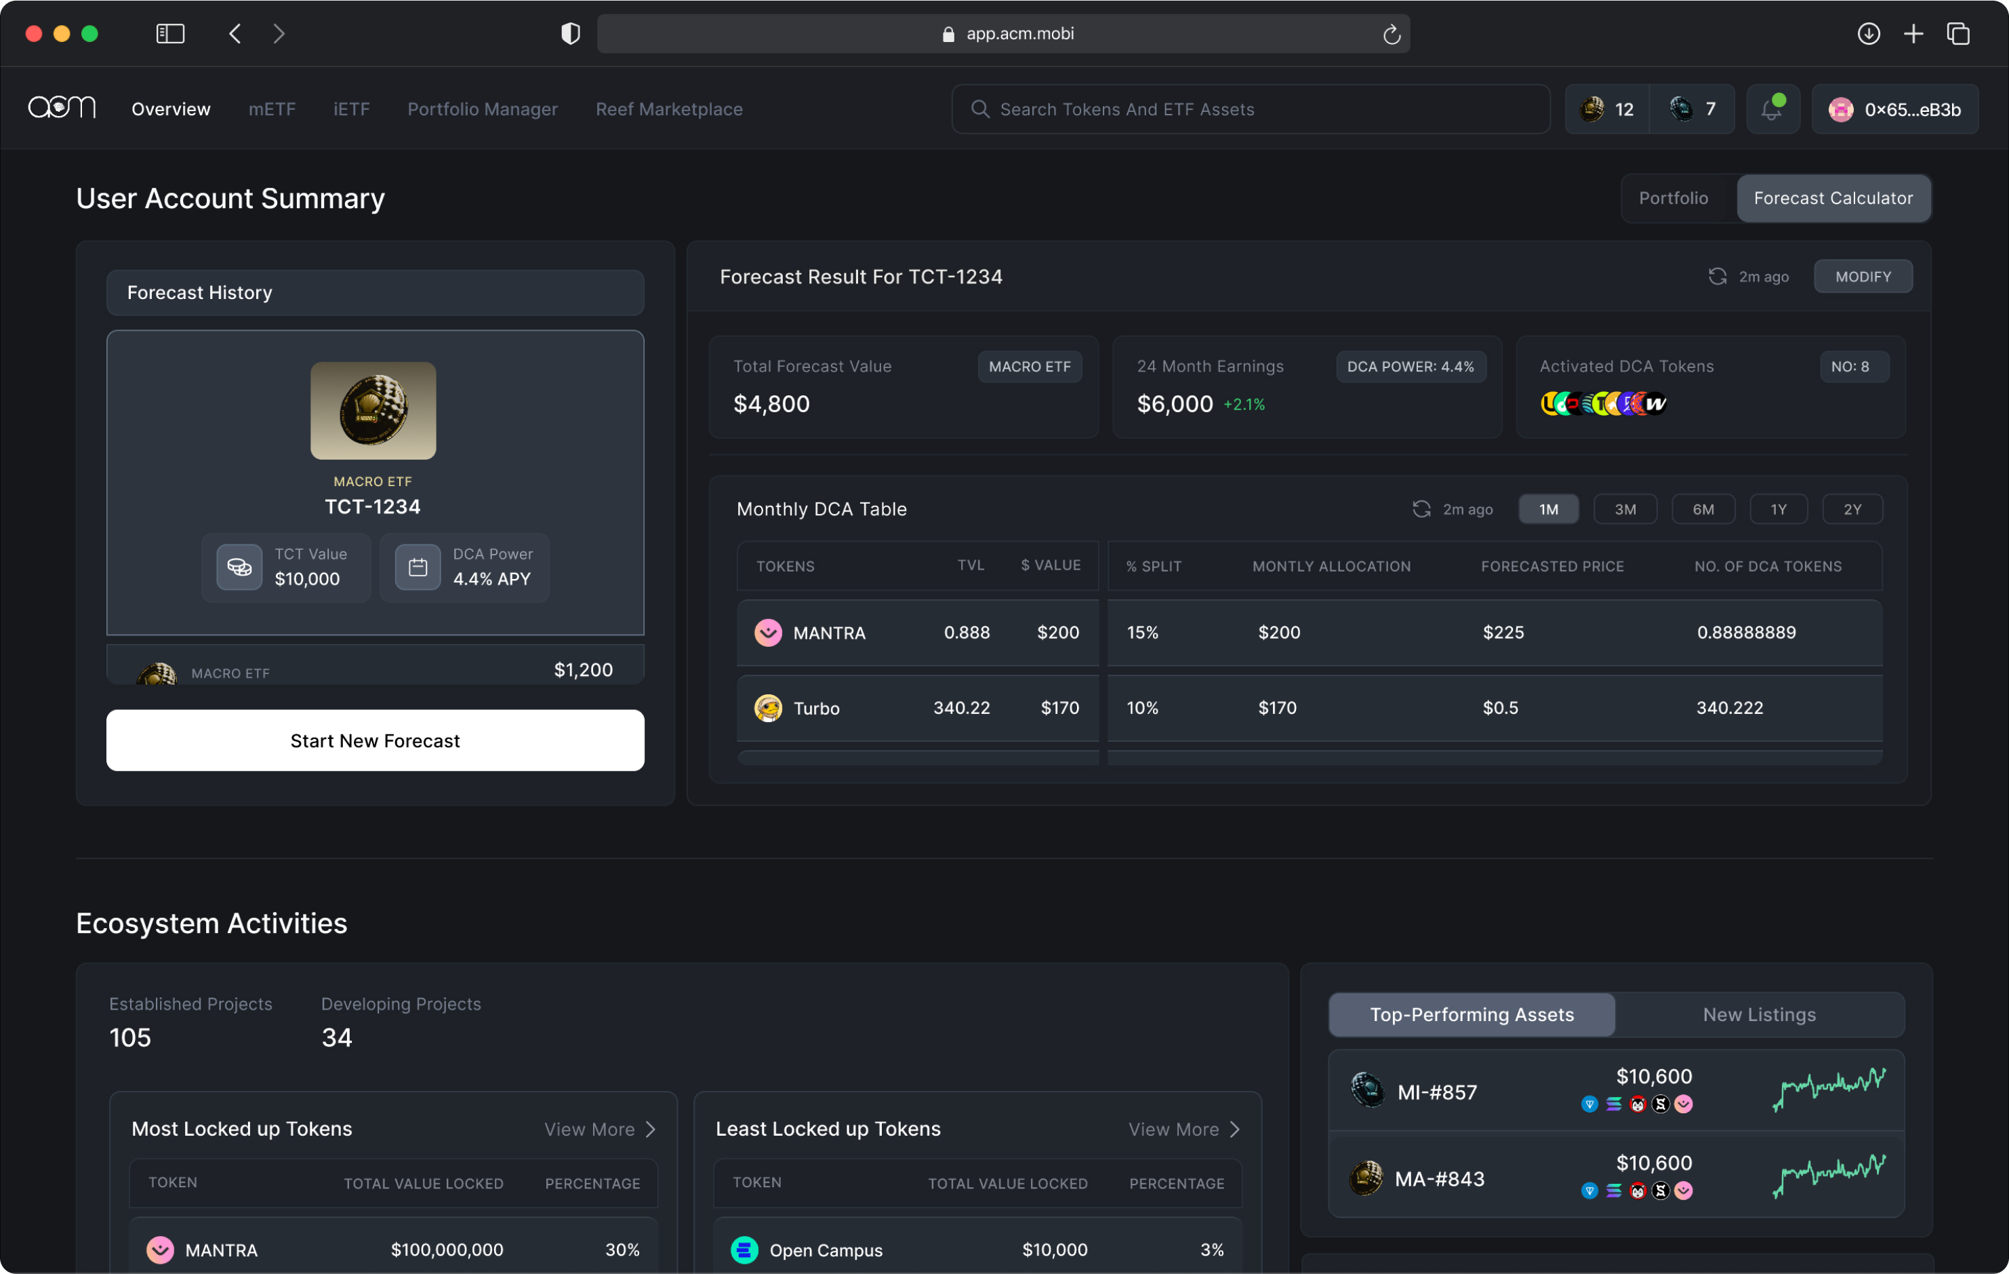Open the mETF nav item
The width and height of the screenshot is (2009, 1274).
coord(272,109)
